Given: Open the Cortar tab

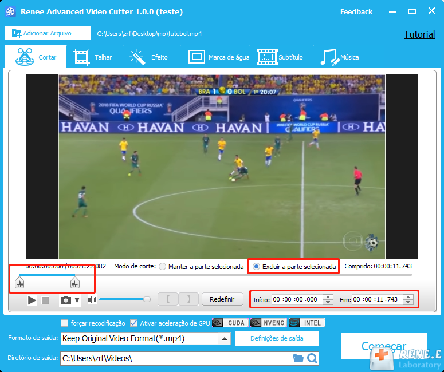Looking at the screenshot, I should [x=36, y=57].
